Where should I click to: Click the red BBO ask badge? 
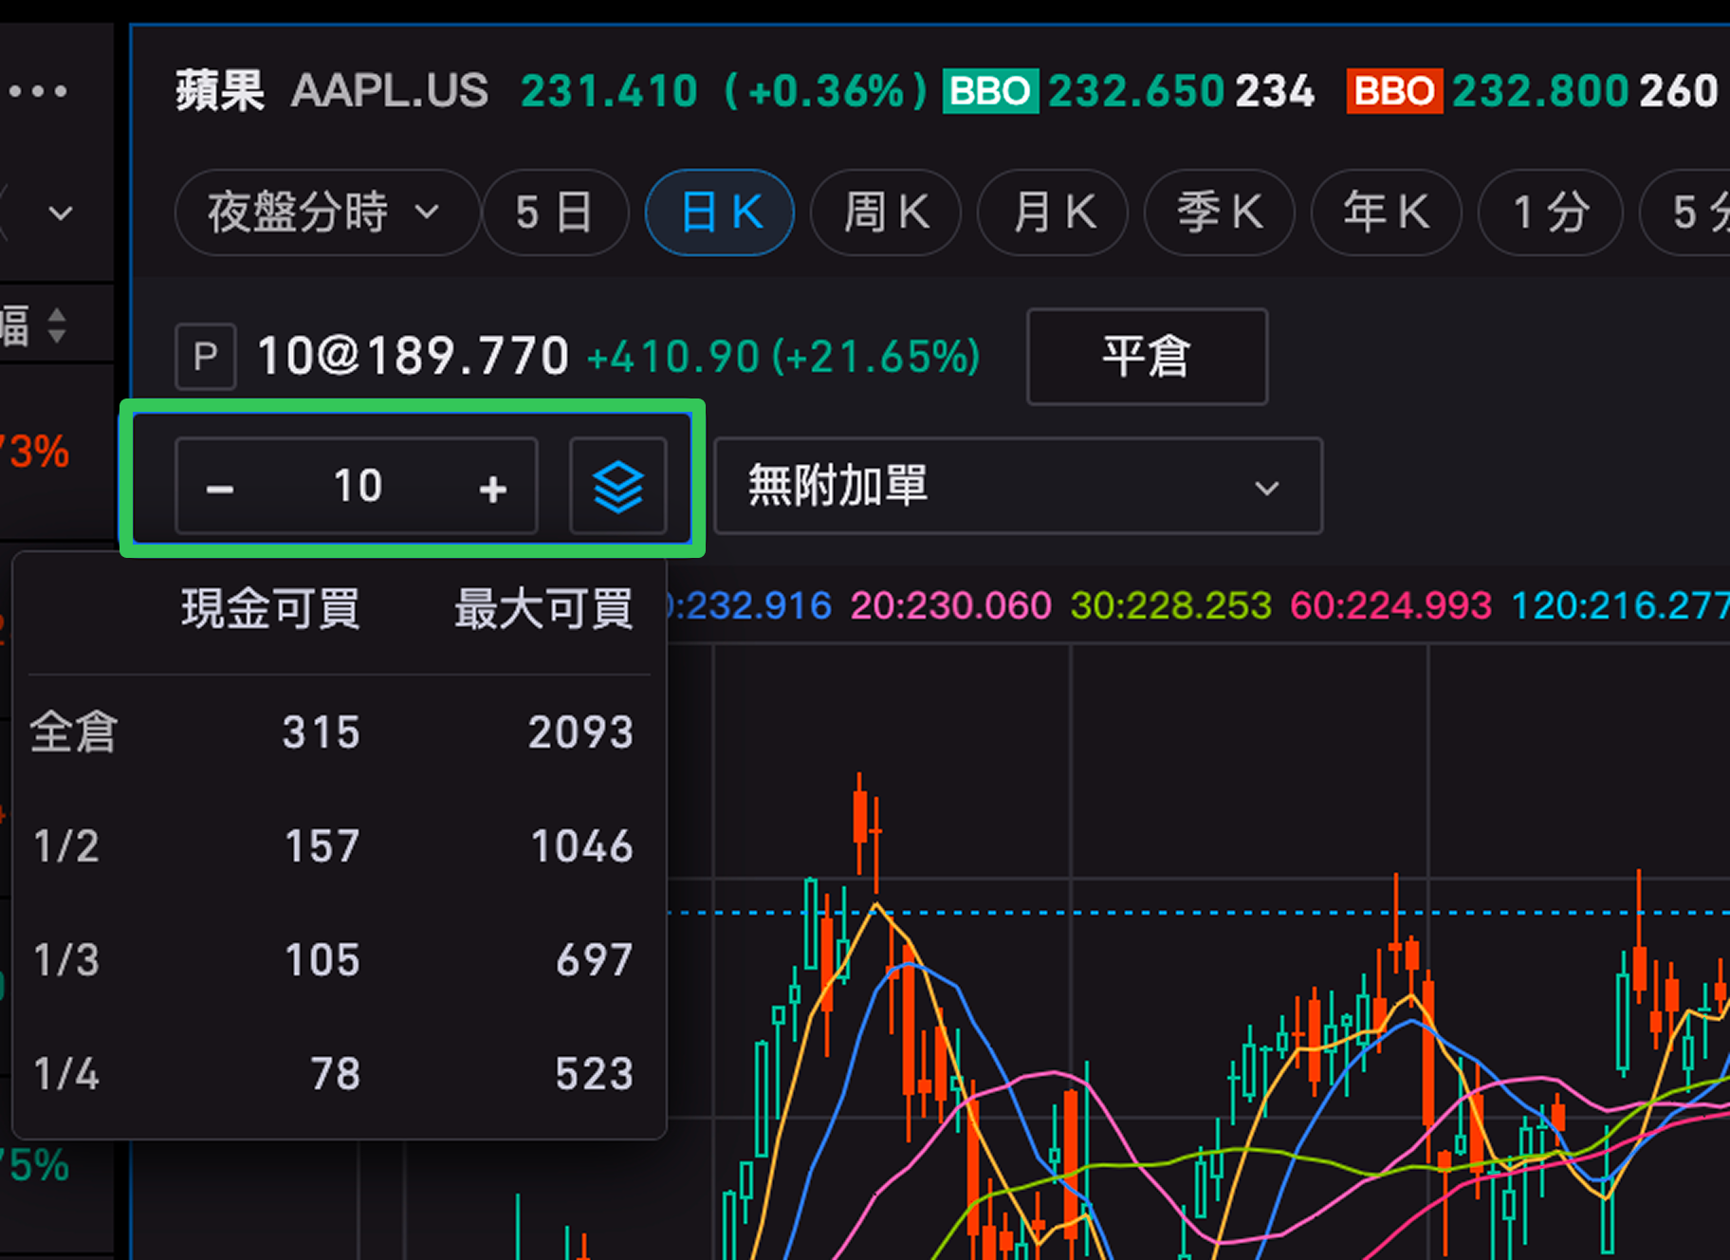point(1394,91)
